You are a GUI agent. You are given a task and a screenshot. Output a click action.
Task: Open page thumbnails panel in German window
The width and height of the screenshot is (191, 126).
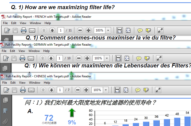5,68
